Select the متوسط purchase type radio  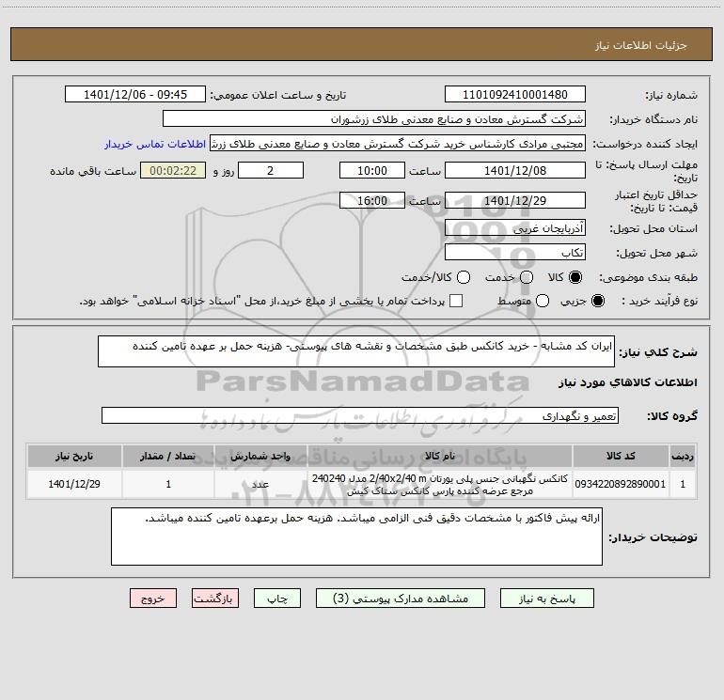tap(543, 301)
